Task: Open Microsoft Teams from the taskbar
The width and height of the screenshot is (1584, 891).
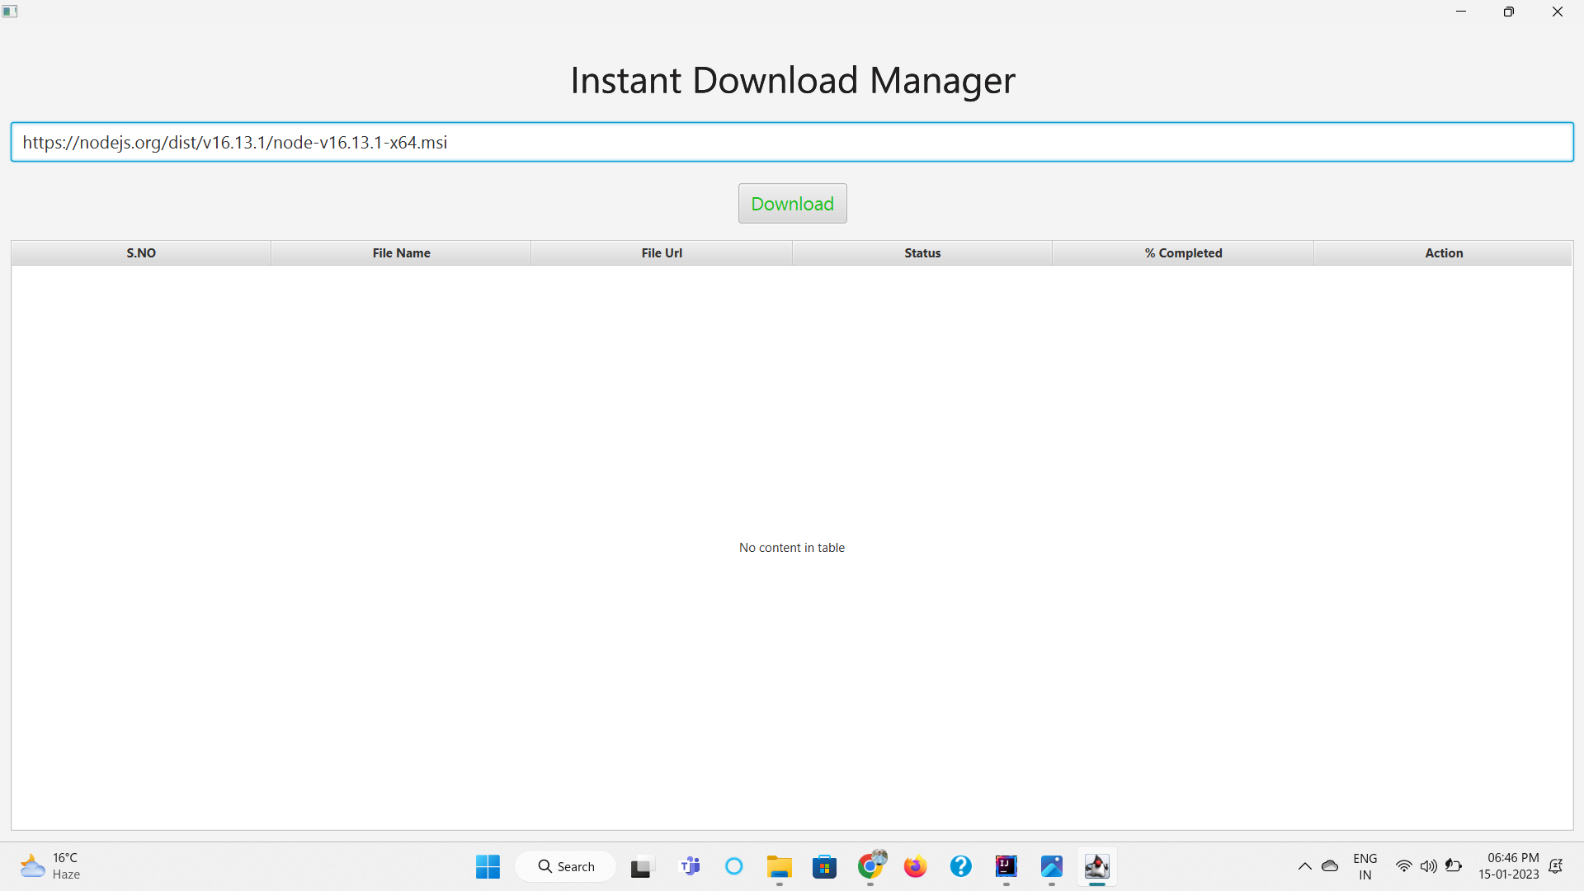Action: 690,866
